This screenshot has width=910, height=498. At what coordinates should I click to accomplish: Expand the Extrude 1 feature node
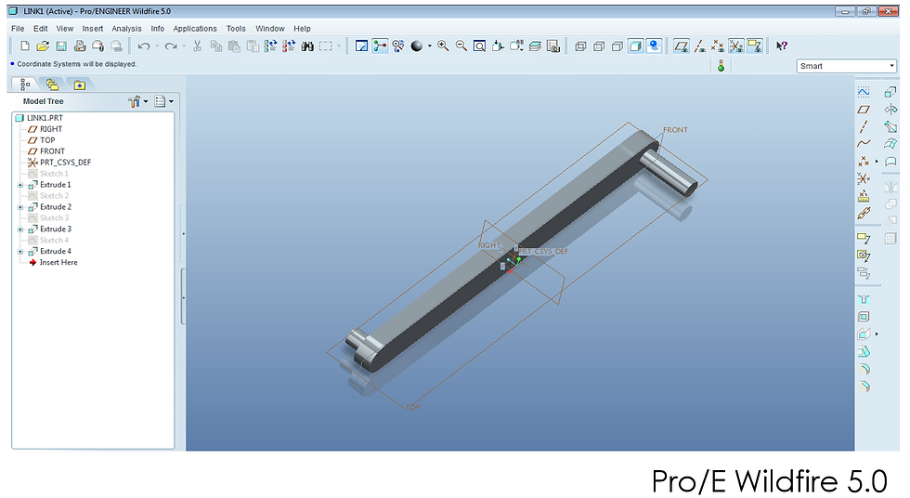pos(20,185)
